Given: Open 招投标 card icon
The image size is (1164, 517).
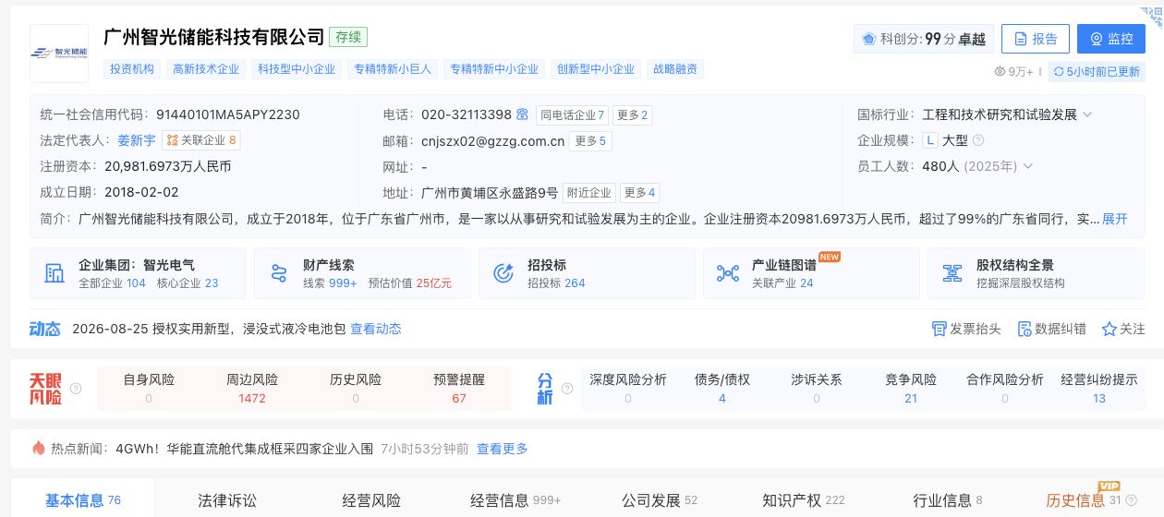Looking at the screenshot, I should [x=503, y=273].
